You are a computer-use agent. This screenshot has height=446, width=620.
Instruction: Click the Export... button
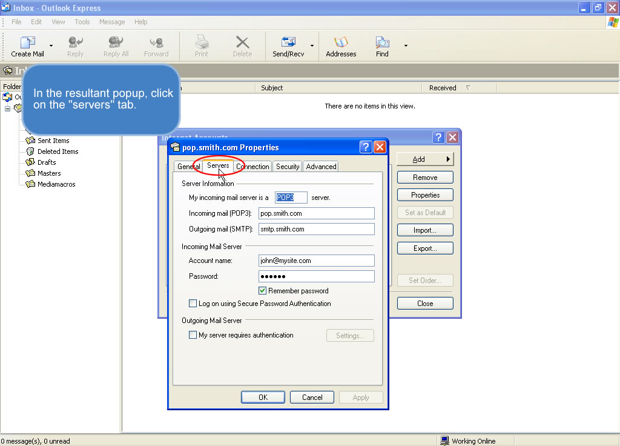click(x=425, y=248)
